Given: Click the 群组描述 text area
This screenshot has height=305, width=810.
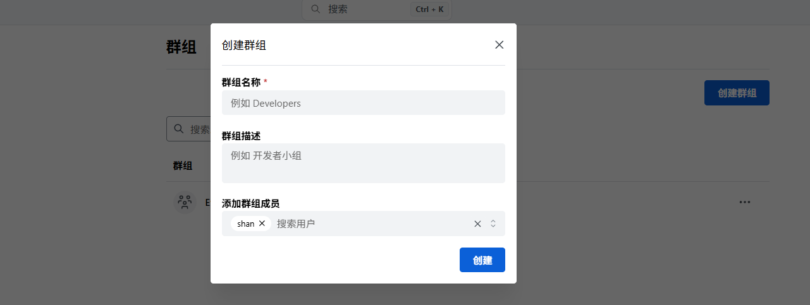Looking at the screenshot, I should click(x=363, y=163).
